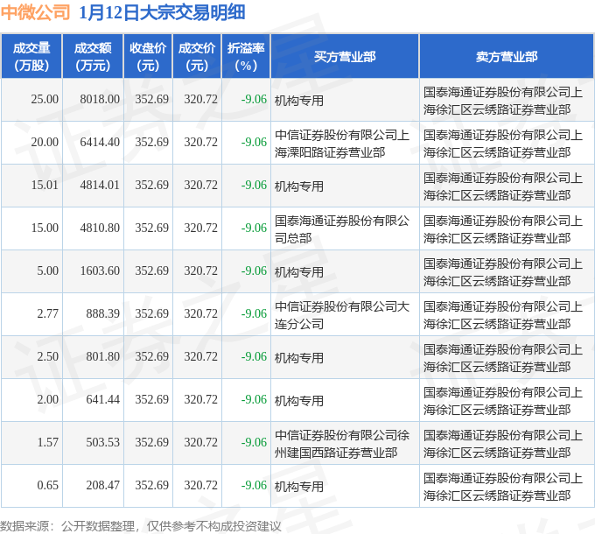This screenshot has height=534, width=595.
Task: Click buyer 中信证券 上海溧阳路证券营业部
Action: [341, 143]
